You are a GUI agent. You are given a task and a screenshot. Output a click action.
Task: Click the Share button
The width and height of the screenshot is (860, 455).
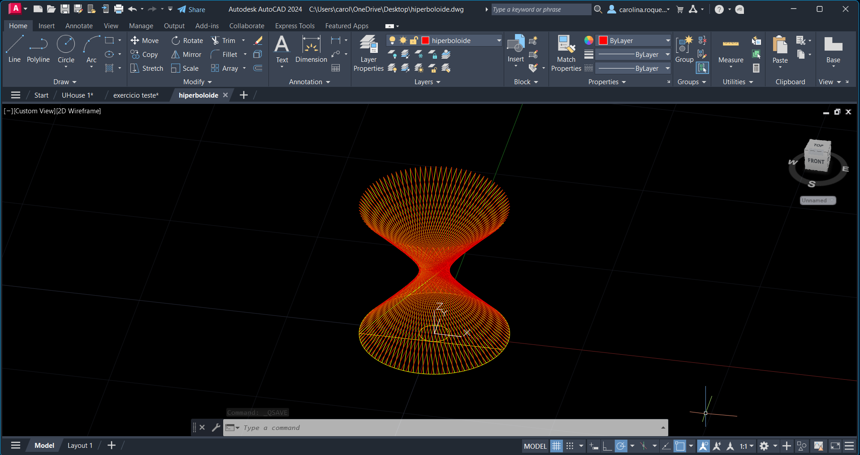[x=191, y=9]
